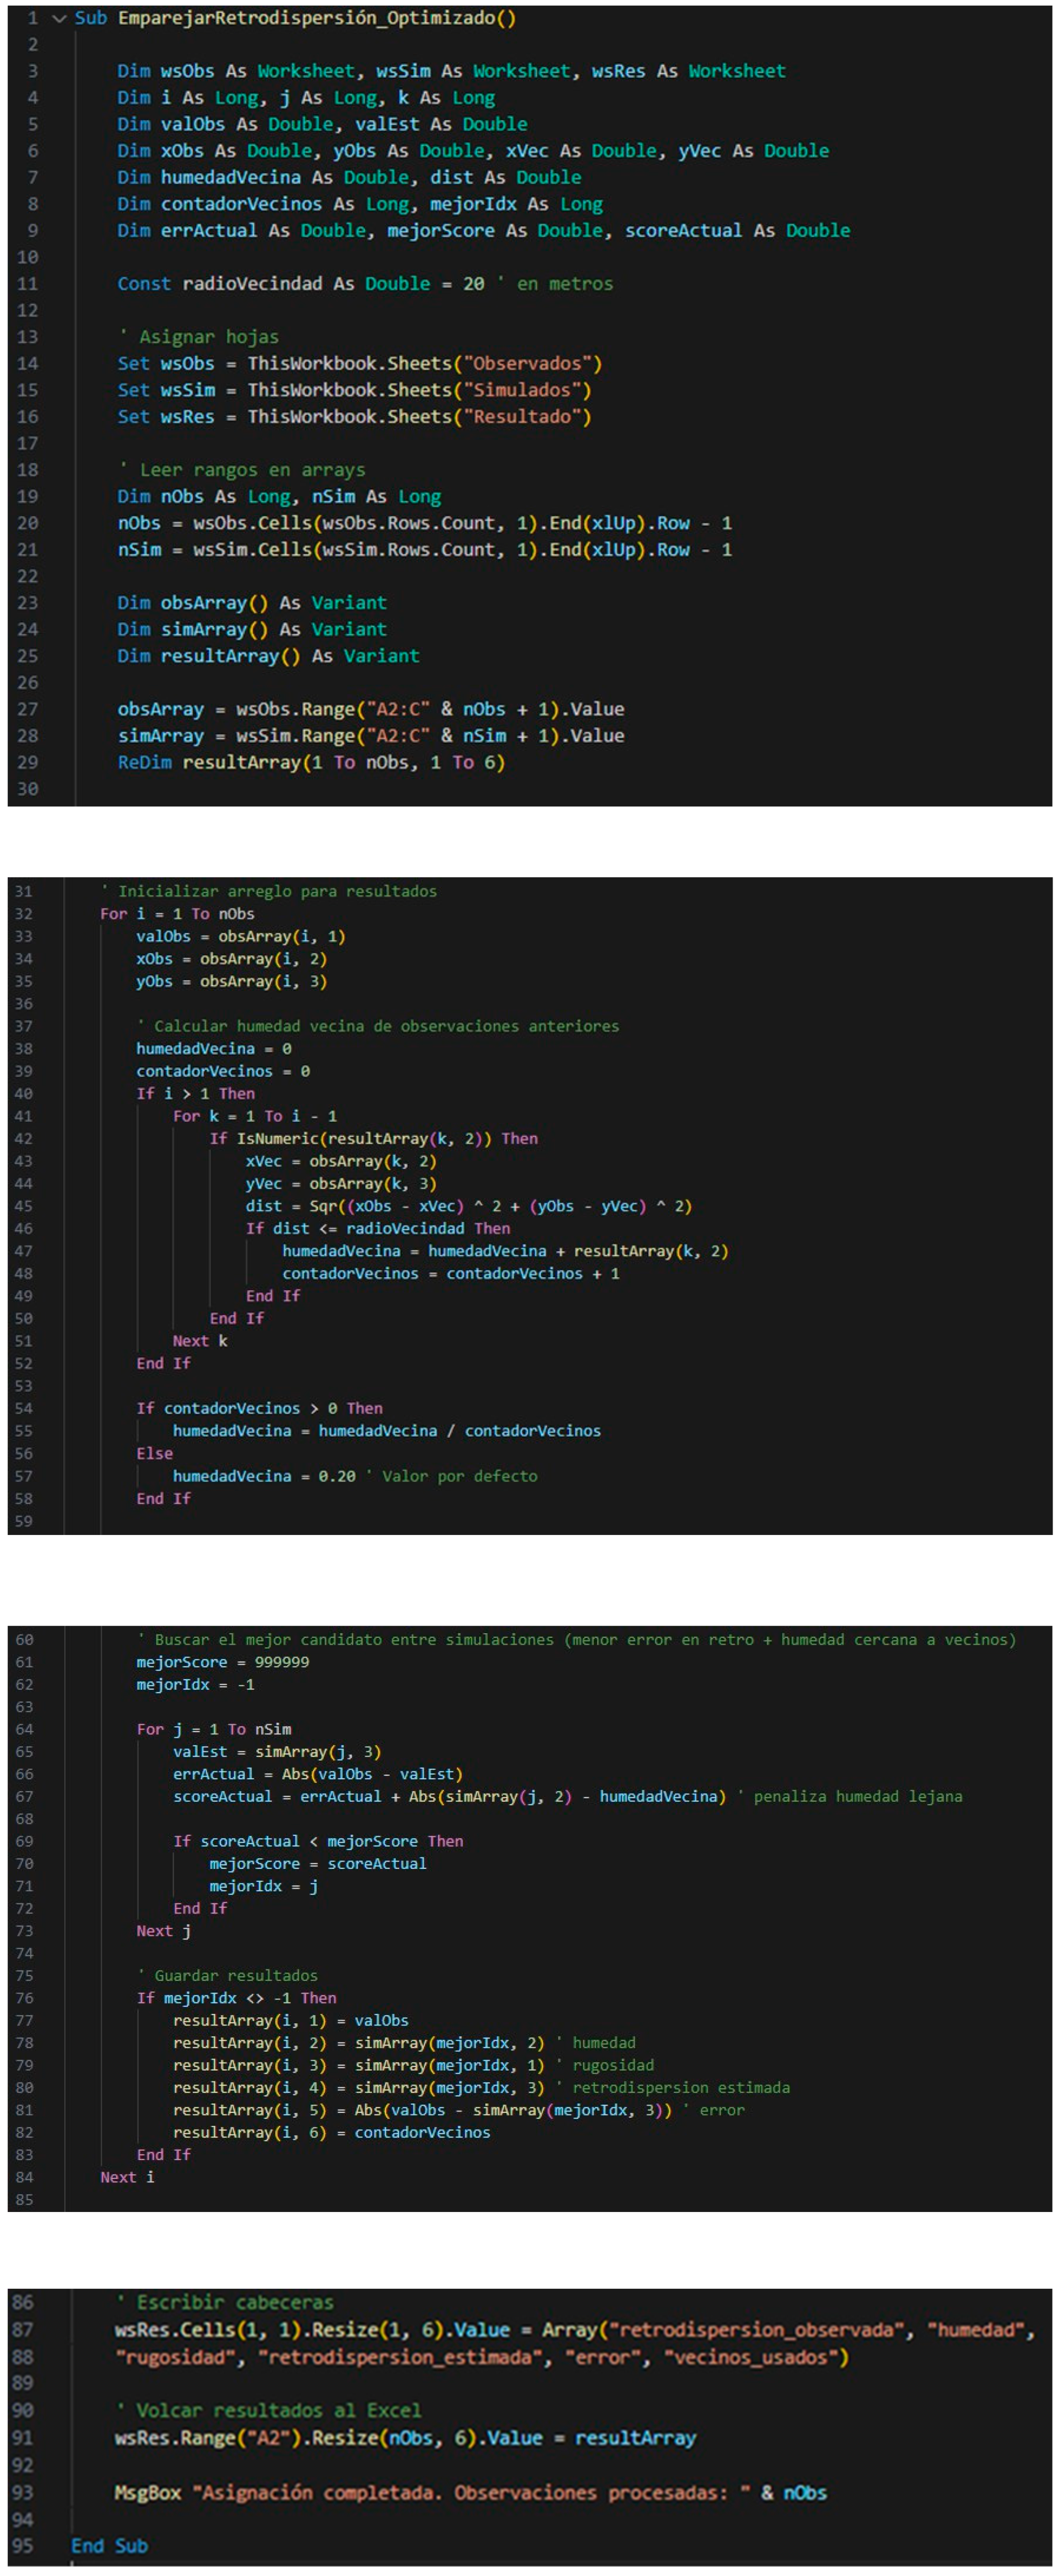The width and height of the screenshot is (1060, 2576).
Task: Click 'valEst = simArray(j, 3)' assignment
Action: point(277,1752)
